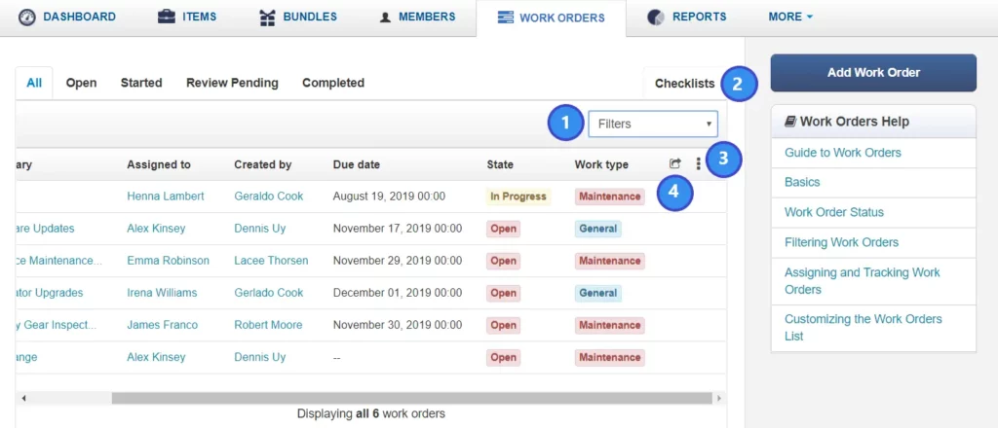Switch to the Open work orders tab

[x=81, y=84]
